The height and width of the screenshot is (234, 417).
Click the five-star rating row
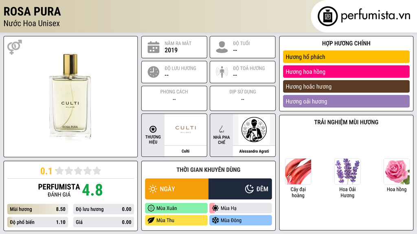click(78, 171)
